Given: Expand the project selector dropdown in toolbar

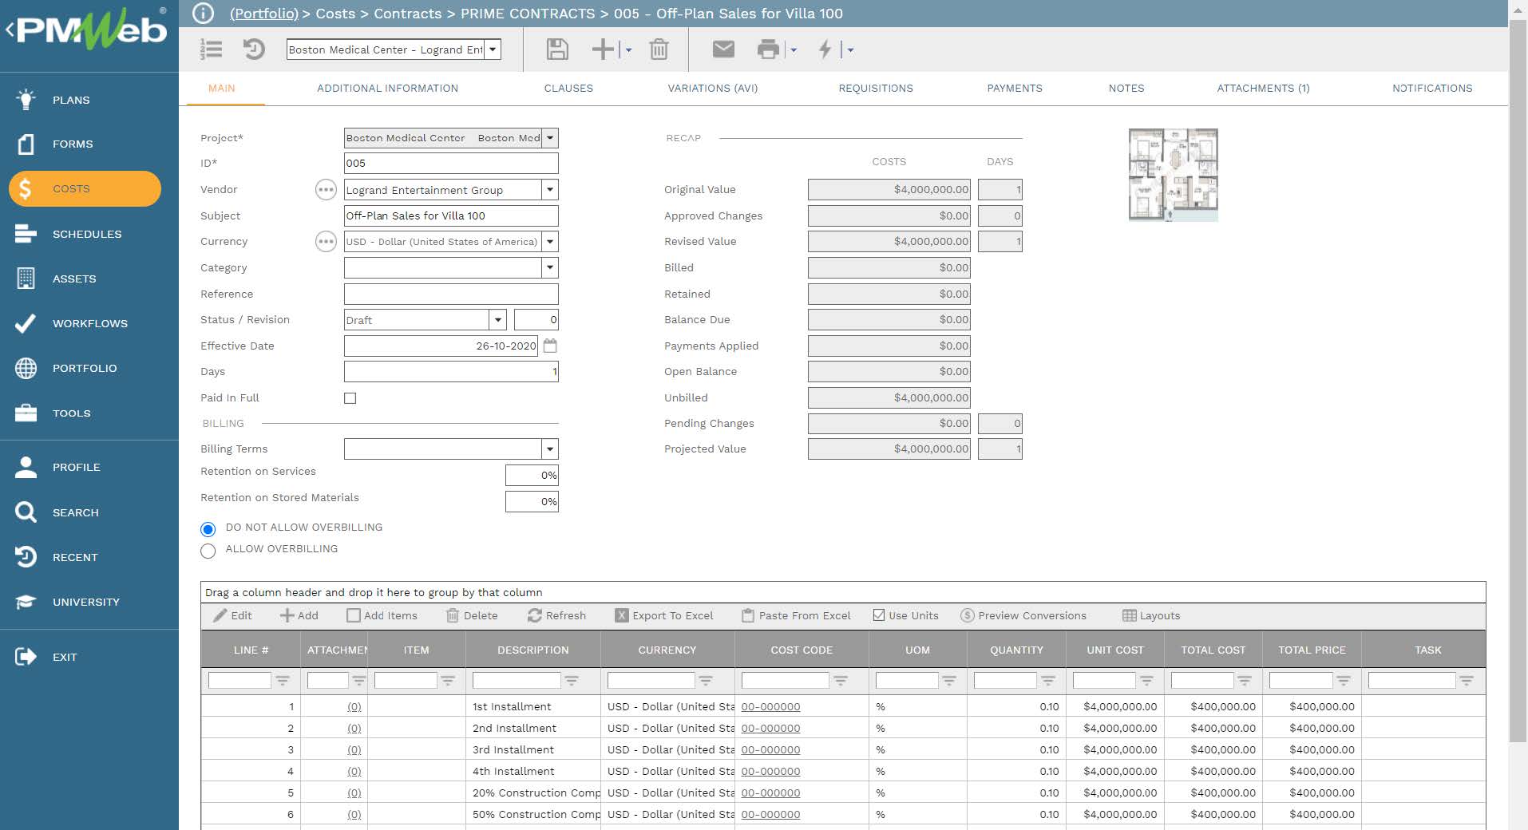Looking at the screenshot, I should 493,49.
